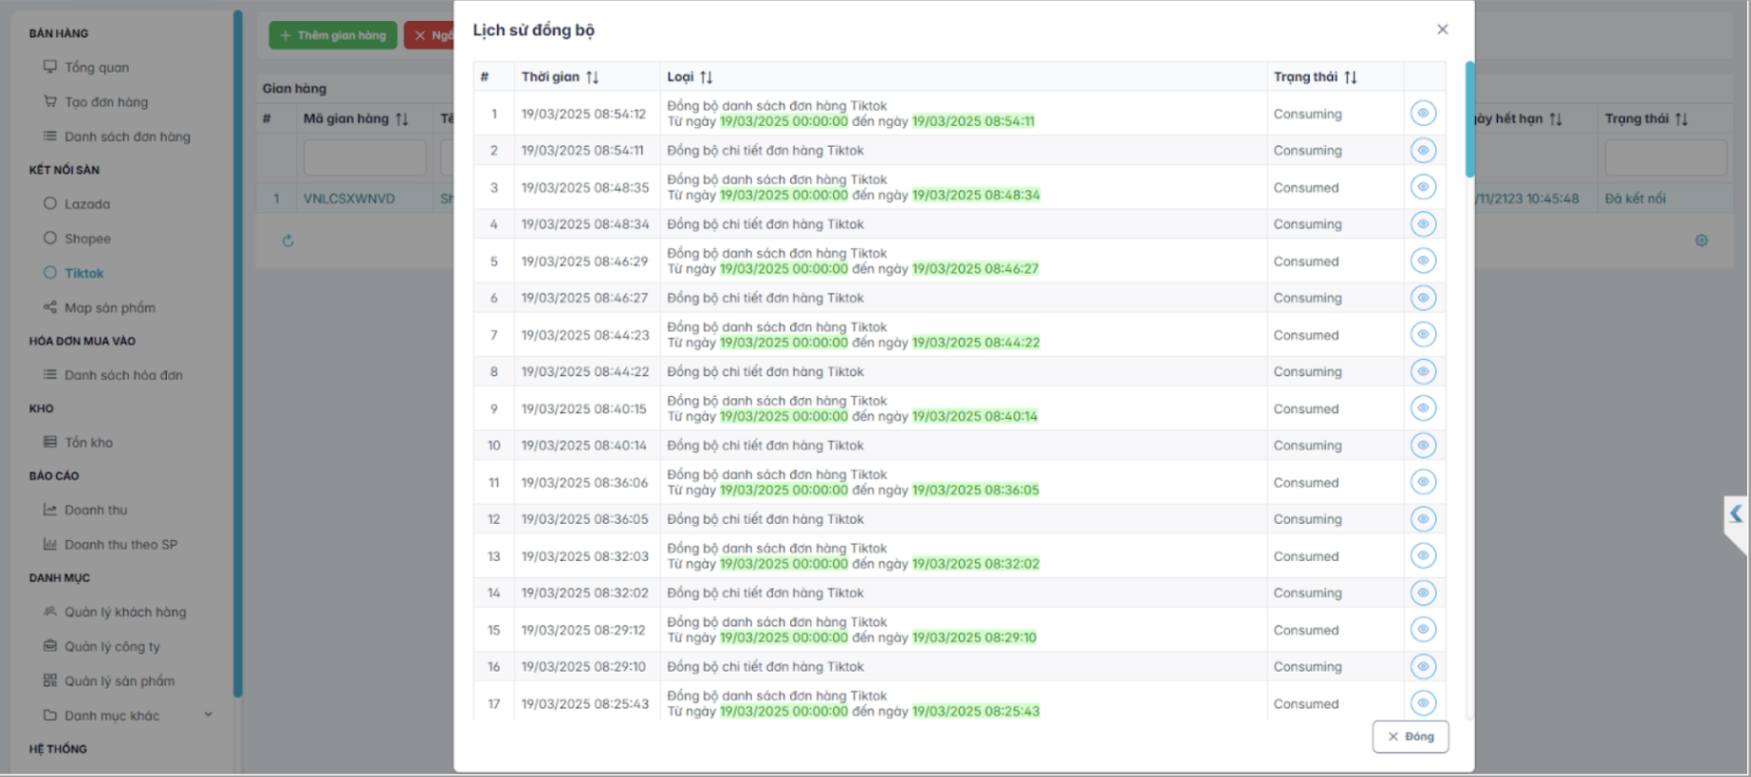Click the Thêm gian hàng button
Screen dimensions: 1751x777
(333, 35)
